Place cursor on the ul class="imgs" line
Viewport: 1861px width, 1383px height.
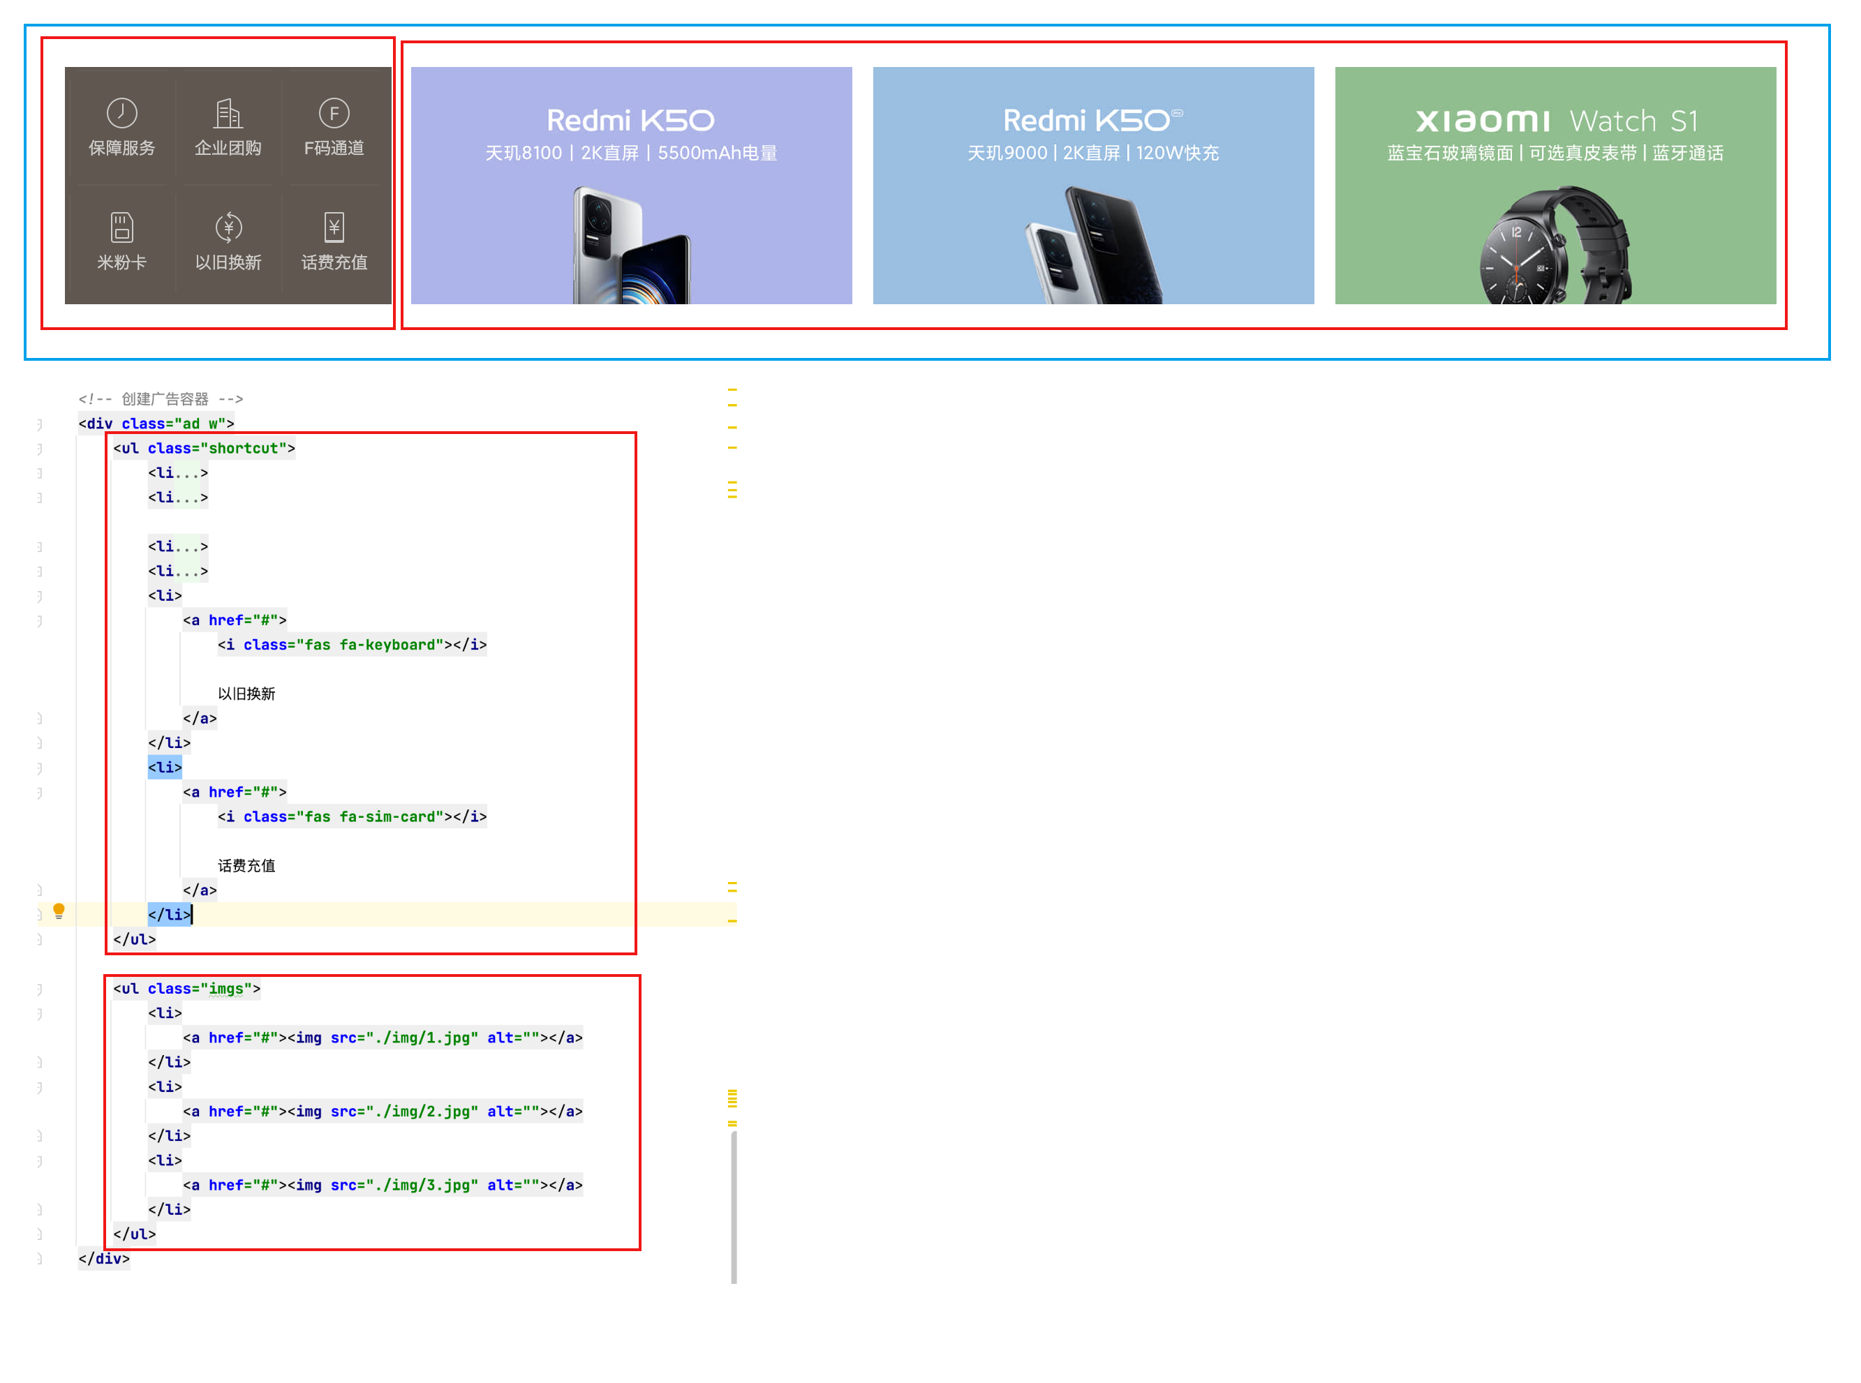[x=187, y=989]
